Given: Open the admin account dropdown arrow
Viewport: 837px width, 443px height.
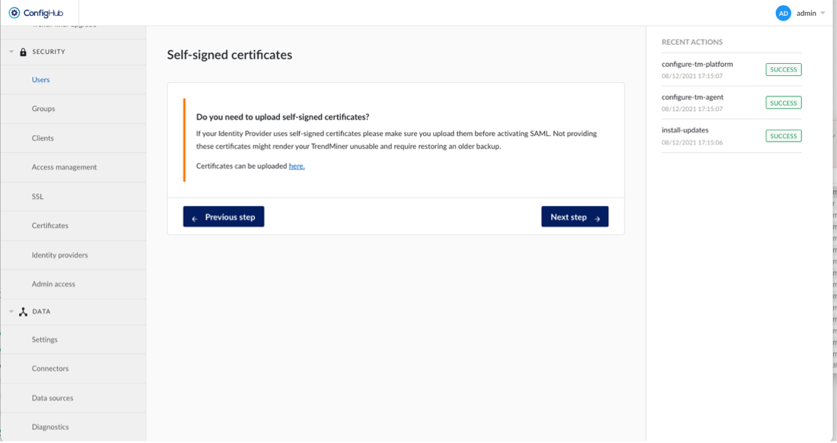Looking at the screenshot, I should click(x=823, y=13).
